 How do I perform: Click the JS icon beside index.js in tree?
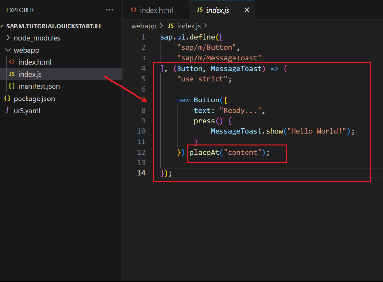(12, 74)
